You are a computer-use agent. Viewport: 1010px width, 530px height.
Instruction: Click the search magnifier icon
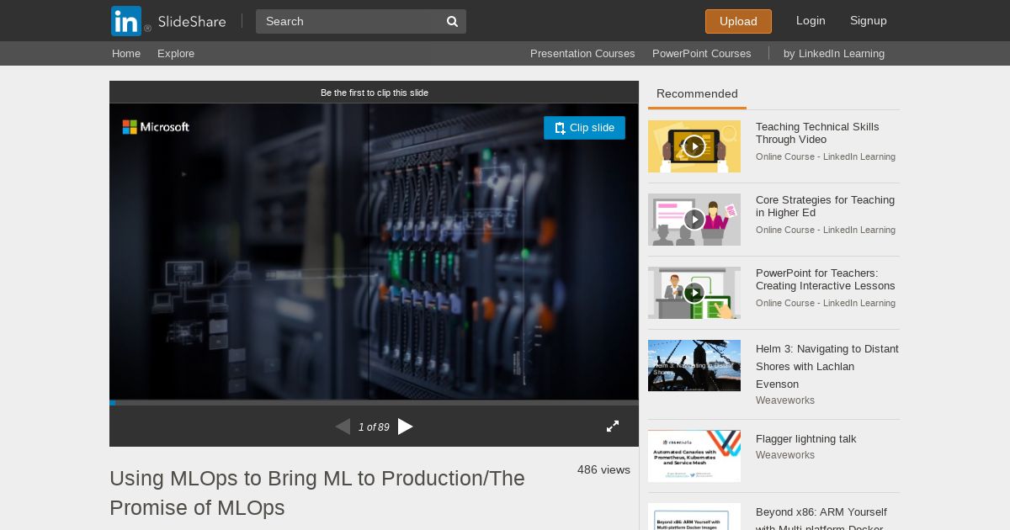coord(452,22)
